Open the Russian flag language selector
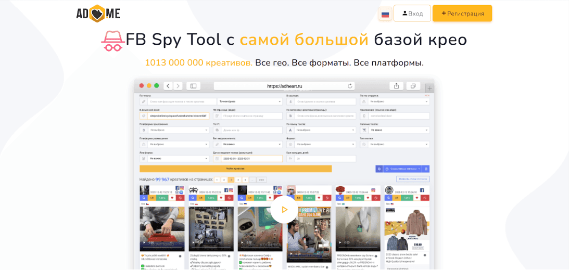569x270 pixels. click(385, 14)
